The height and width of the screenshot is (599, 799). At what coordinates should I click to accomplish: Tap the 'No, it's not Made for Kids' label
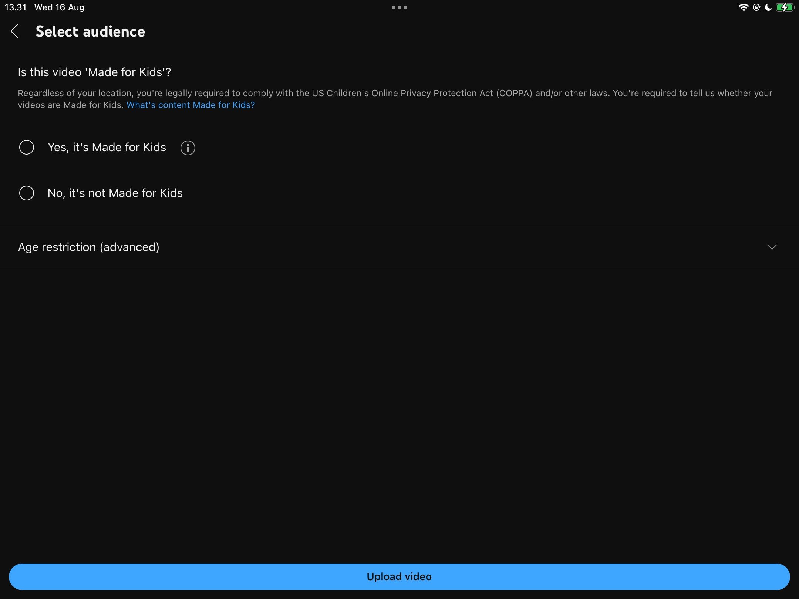115,193
